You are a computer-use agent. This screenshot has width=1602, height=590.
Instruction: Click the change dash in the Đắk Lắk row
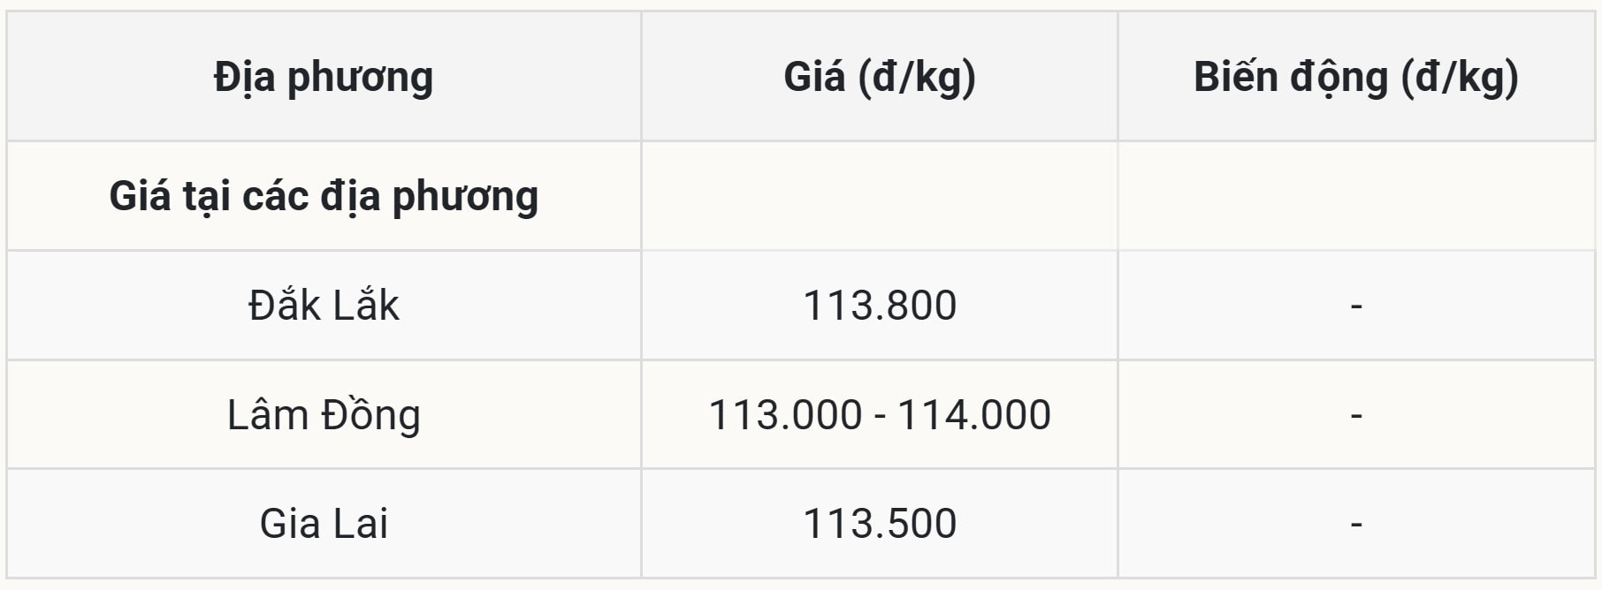[1356, 306]
